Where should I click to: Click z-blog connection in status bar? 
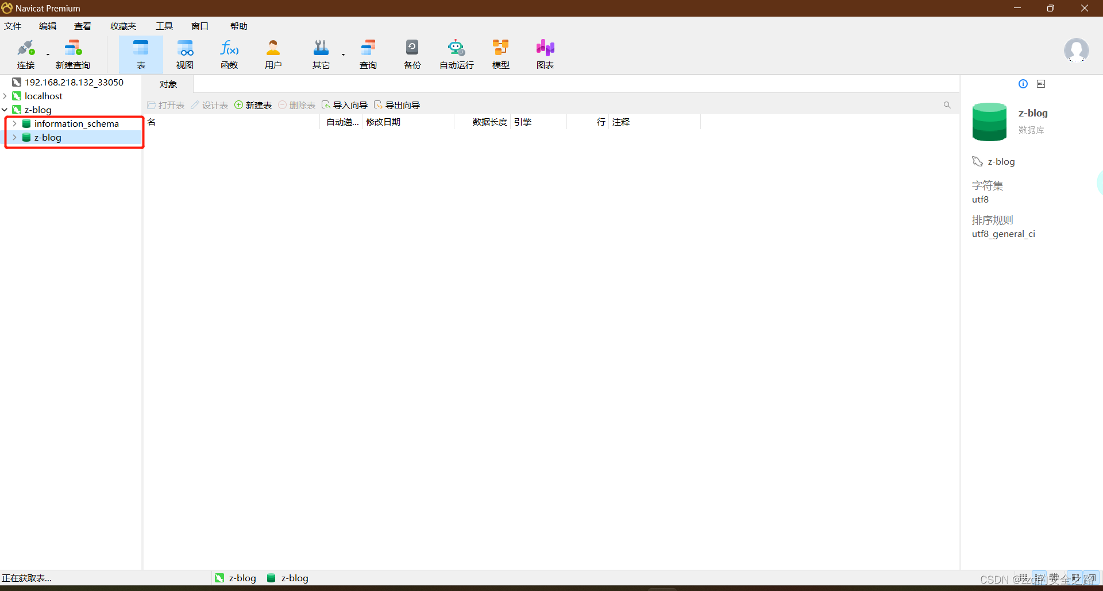pyautogui.click(x=236, y=578)
